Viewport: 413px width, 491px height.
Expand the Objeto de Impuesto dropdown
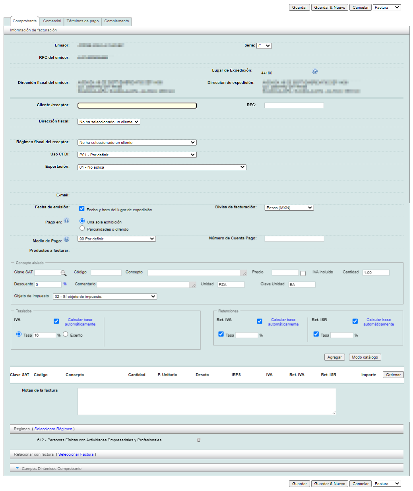(x=105, y=297)
